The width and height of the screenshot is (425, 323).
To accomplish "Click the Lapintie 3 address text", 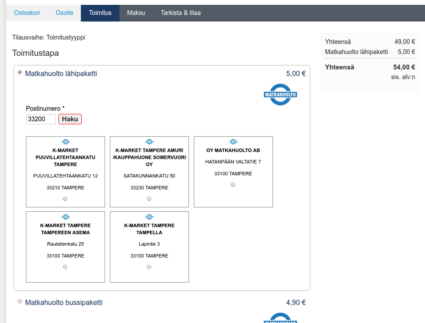I will (149, 244).
